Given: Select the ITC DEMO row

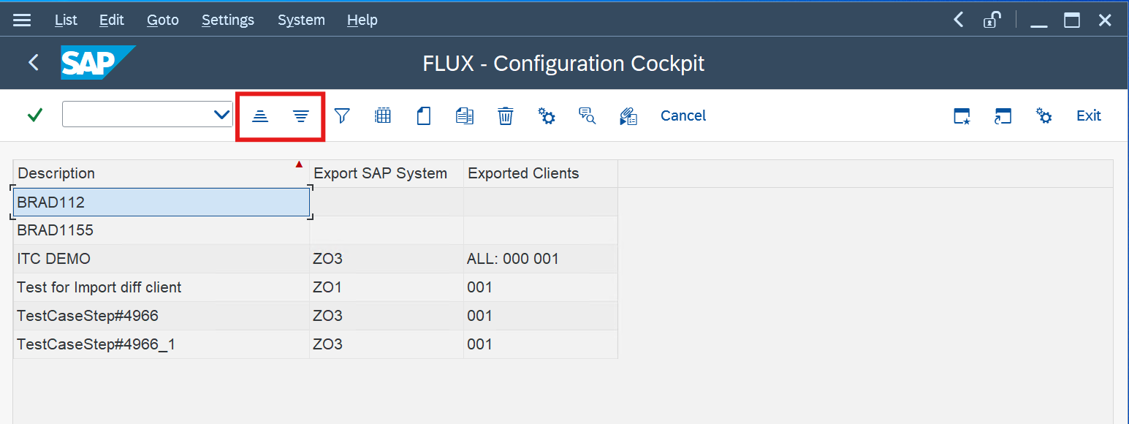Looking at the screenshot, I should click(161, 259).
